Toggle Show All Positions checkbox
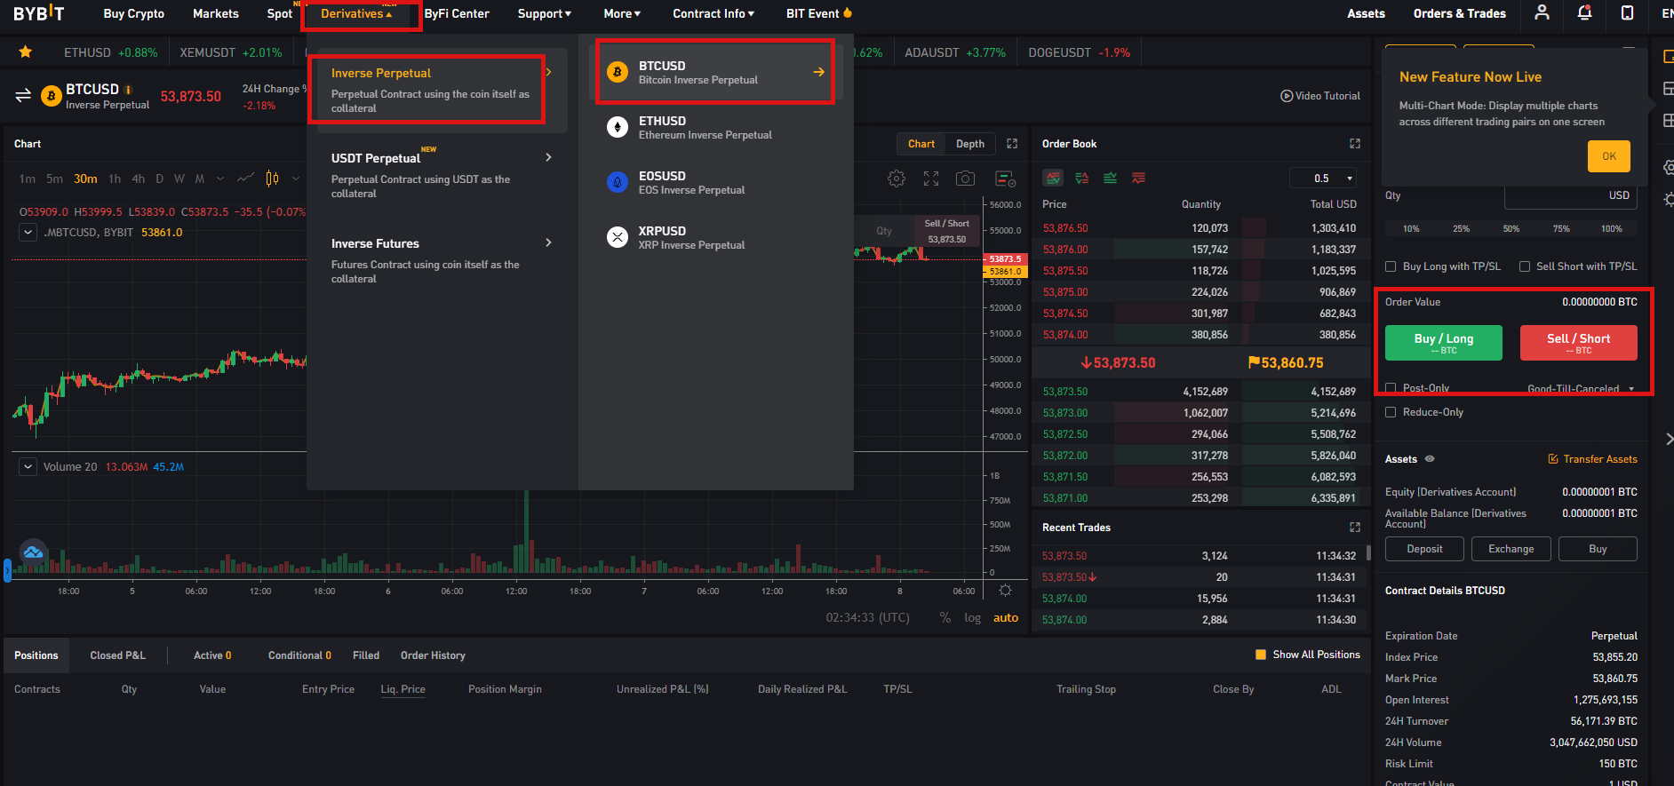The width and height of the screenshot is (1674, 786). click(x=1260, y=655)
